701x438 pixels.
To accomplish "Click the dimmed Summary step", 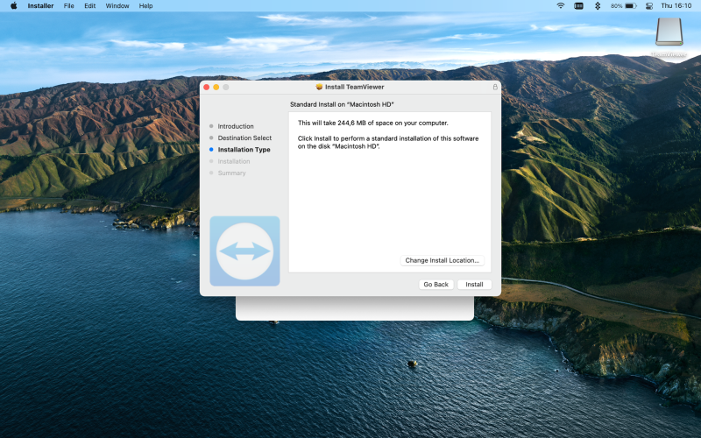I will tap(231, 173).
